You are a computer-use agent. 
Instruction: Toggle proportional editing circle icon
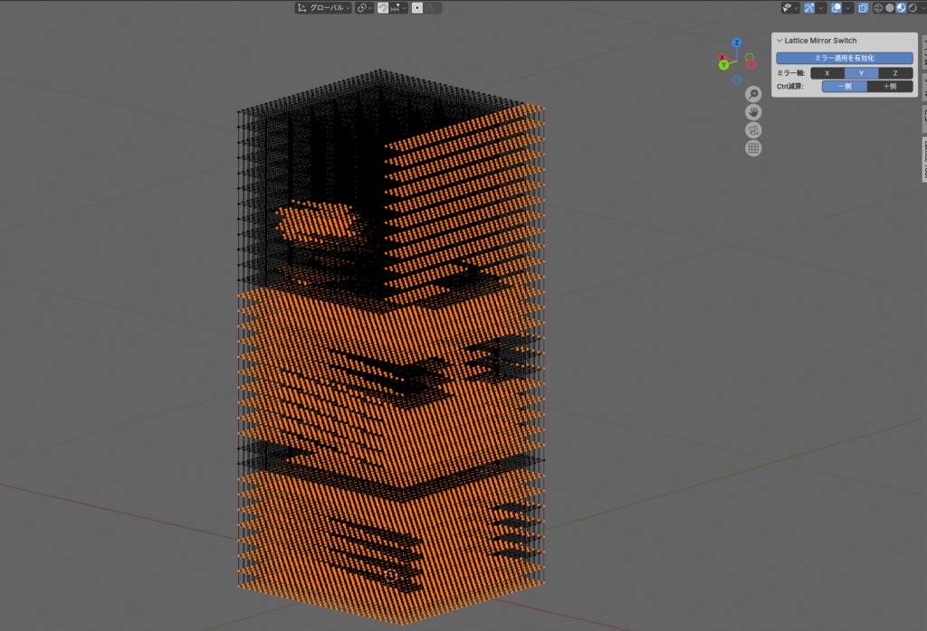pos(417,7)
